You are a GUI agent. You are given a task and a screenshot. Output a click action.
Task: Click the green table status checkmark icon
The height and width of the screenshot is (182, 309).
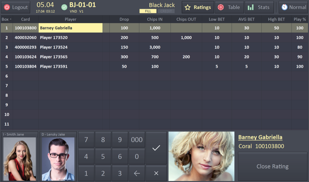[x=64, y=7]
